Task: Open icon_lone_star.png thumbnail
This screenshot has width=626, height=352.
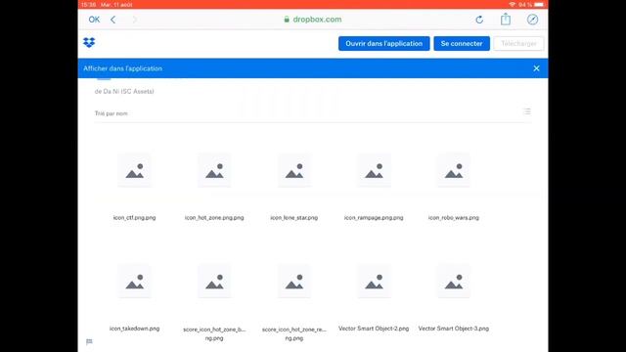Action: (x=294, y=170)
